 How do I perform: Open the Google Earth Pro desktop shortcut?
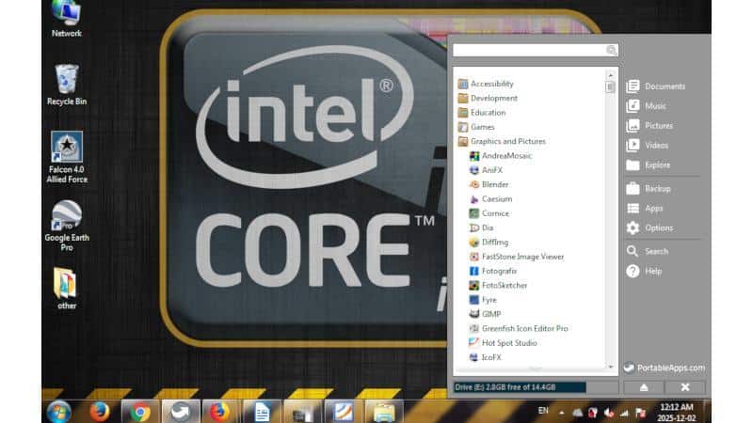click(x=67, y=226)
